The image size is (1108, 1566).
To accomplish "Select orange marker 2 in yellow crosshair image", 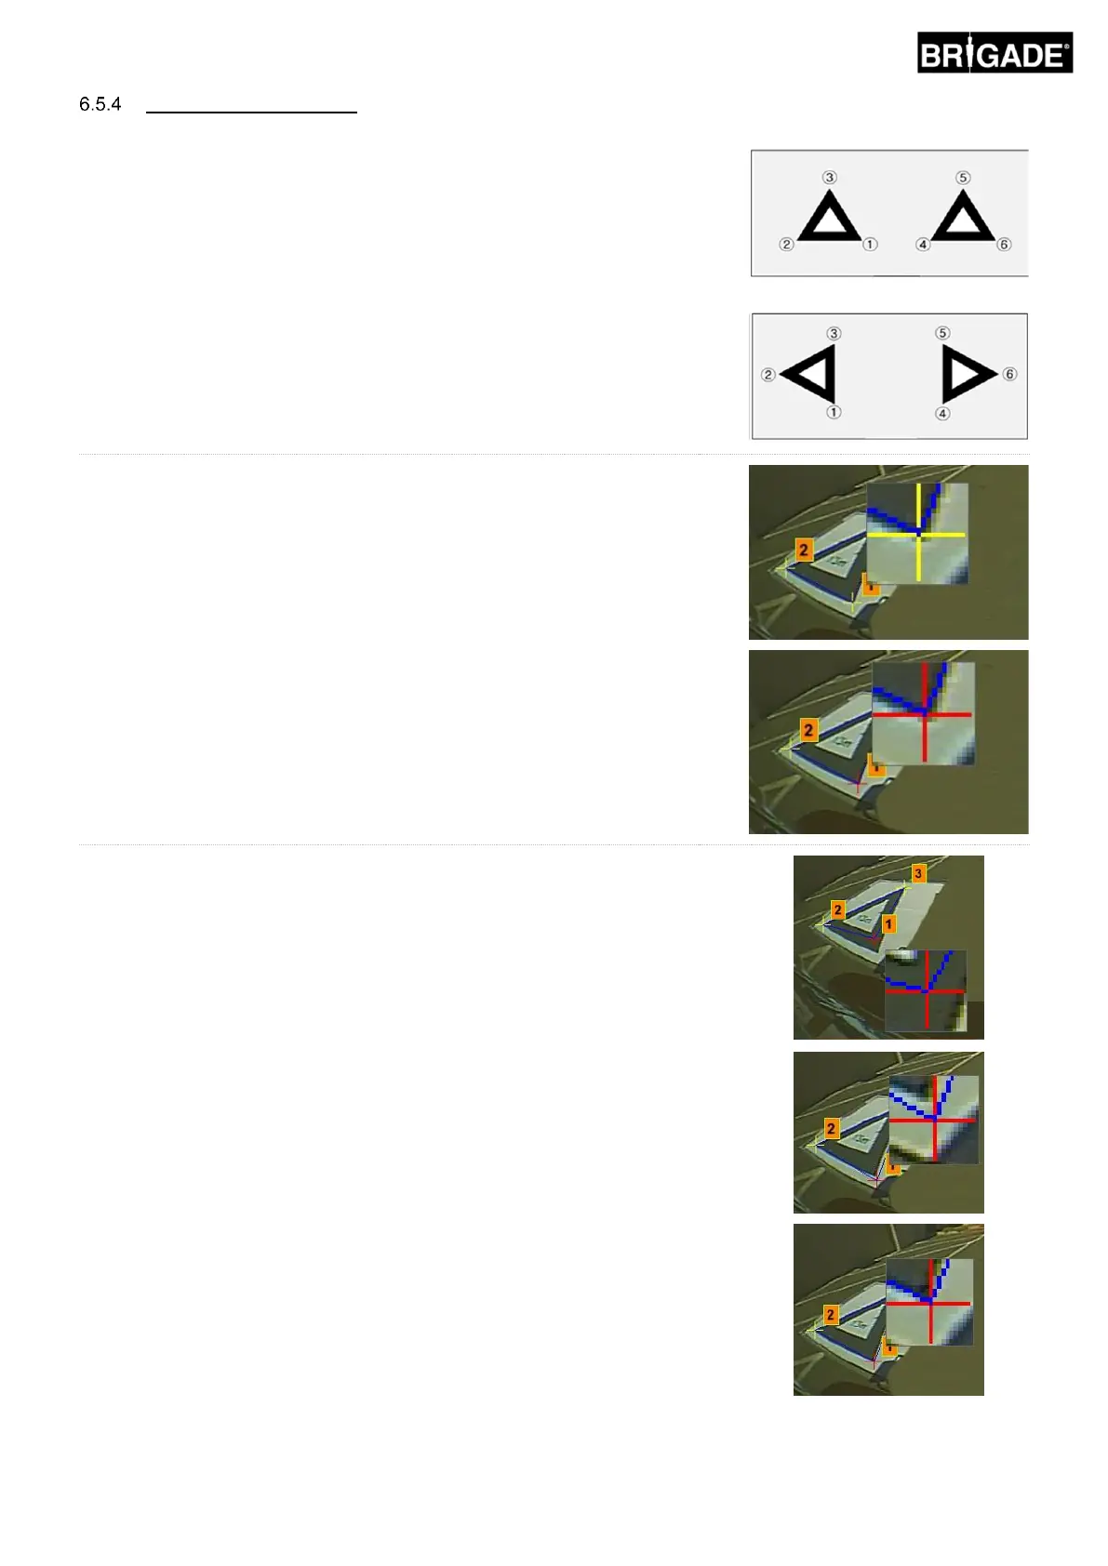I will pyautogui.click(x=804, y=550).
